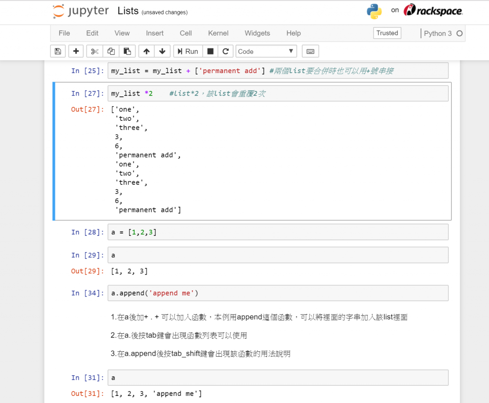The image size is (489, 403).
Task: Click the unsaved changes status text
Action: coord(164,12)
